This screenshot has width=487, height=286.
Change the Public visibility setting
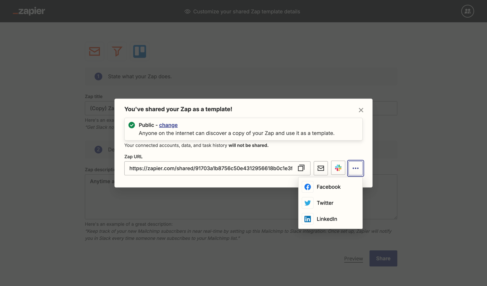pyautogui.click(x=168, y=125)
